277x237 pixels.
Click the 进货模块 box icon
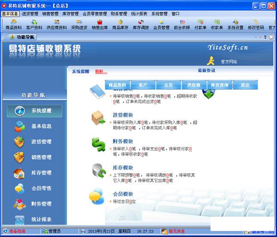coord(98,118)
